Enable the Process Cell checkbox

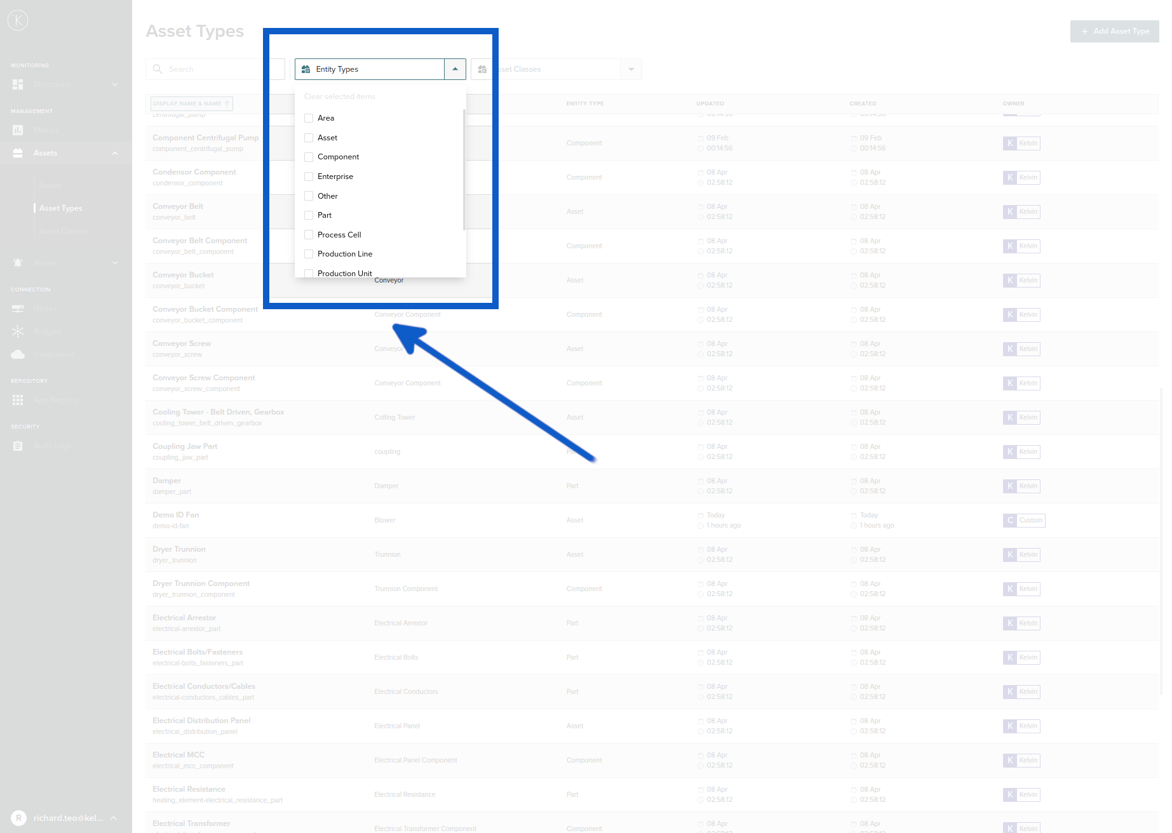(309, 235)
